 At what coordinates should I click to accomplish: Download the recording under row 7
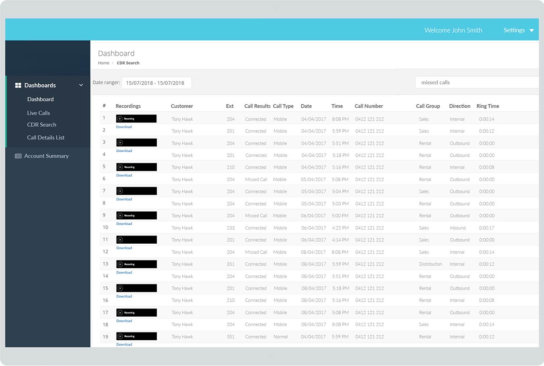pos(124,199)
